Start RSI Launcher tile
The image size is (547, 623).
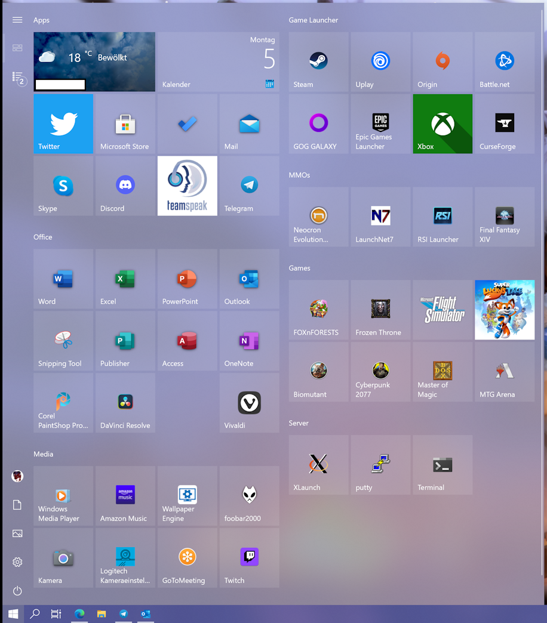pos(442,217)
